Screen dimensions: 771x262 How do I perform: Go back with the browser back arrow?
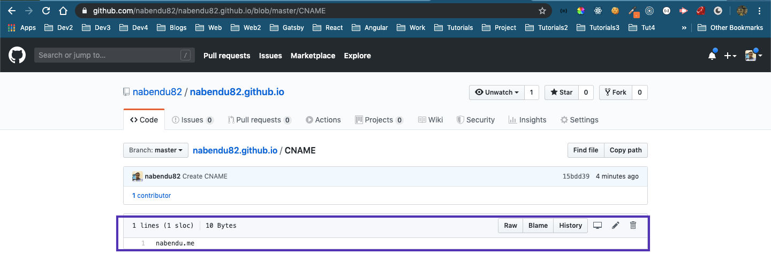[x=12, y=11]
